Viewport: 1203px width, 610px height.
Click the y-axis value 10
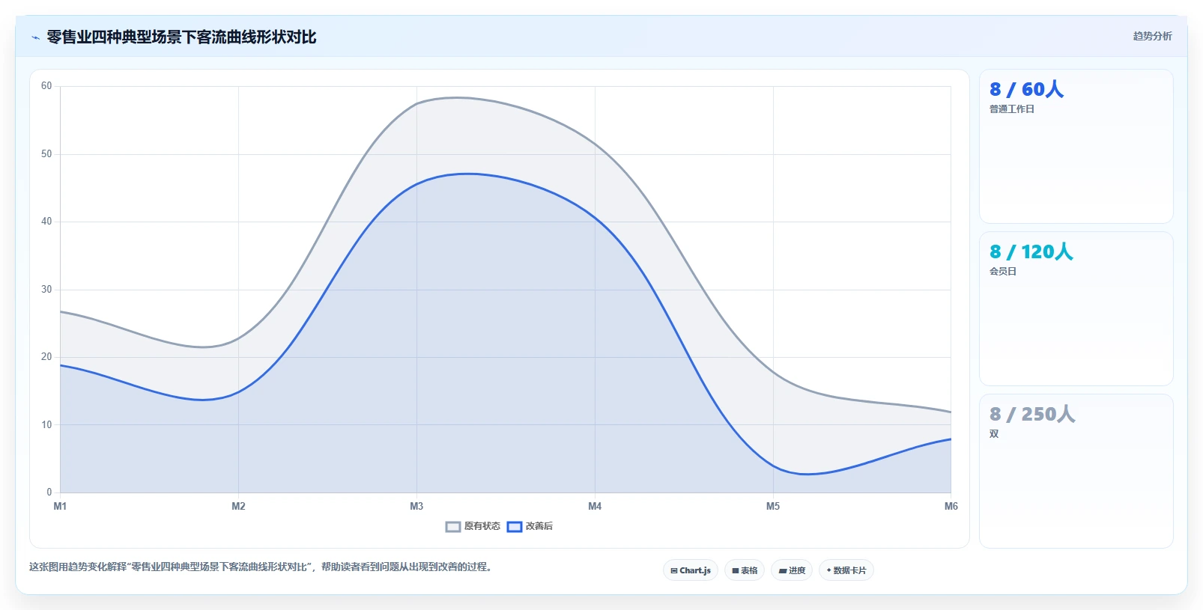pyautogui.click(x=46, y=425)
